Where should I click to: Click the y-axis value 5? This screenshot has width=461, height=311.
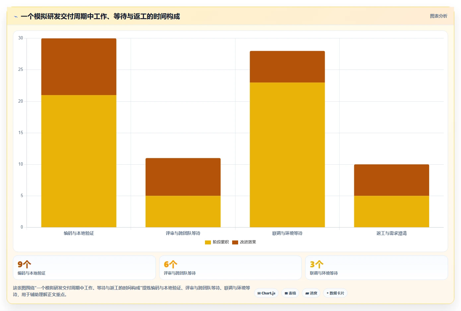pyautogui.click(x=22, y=195)
